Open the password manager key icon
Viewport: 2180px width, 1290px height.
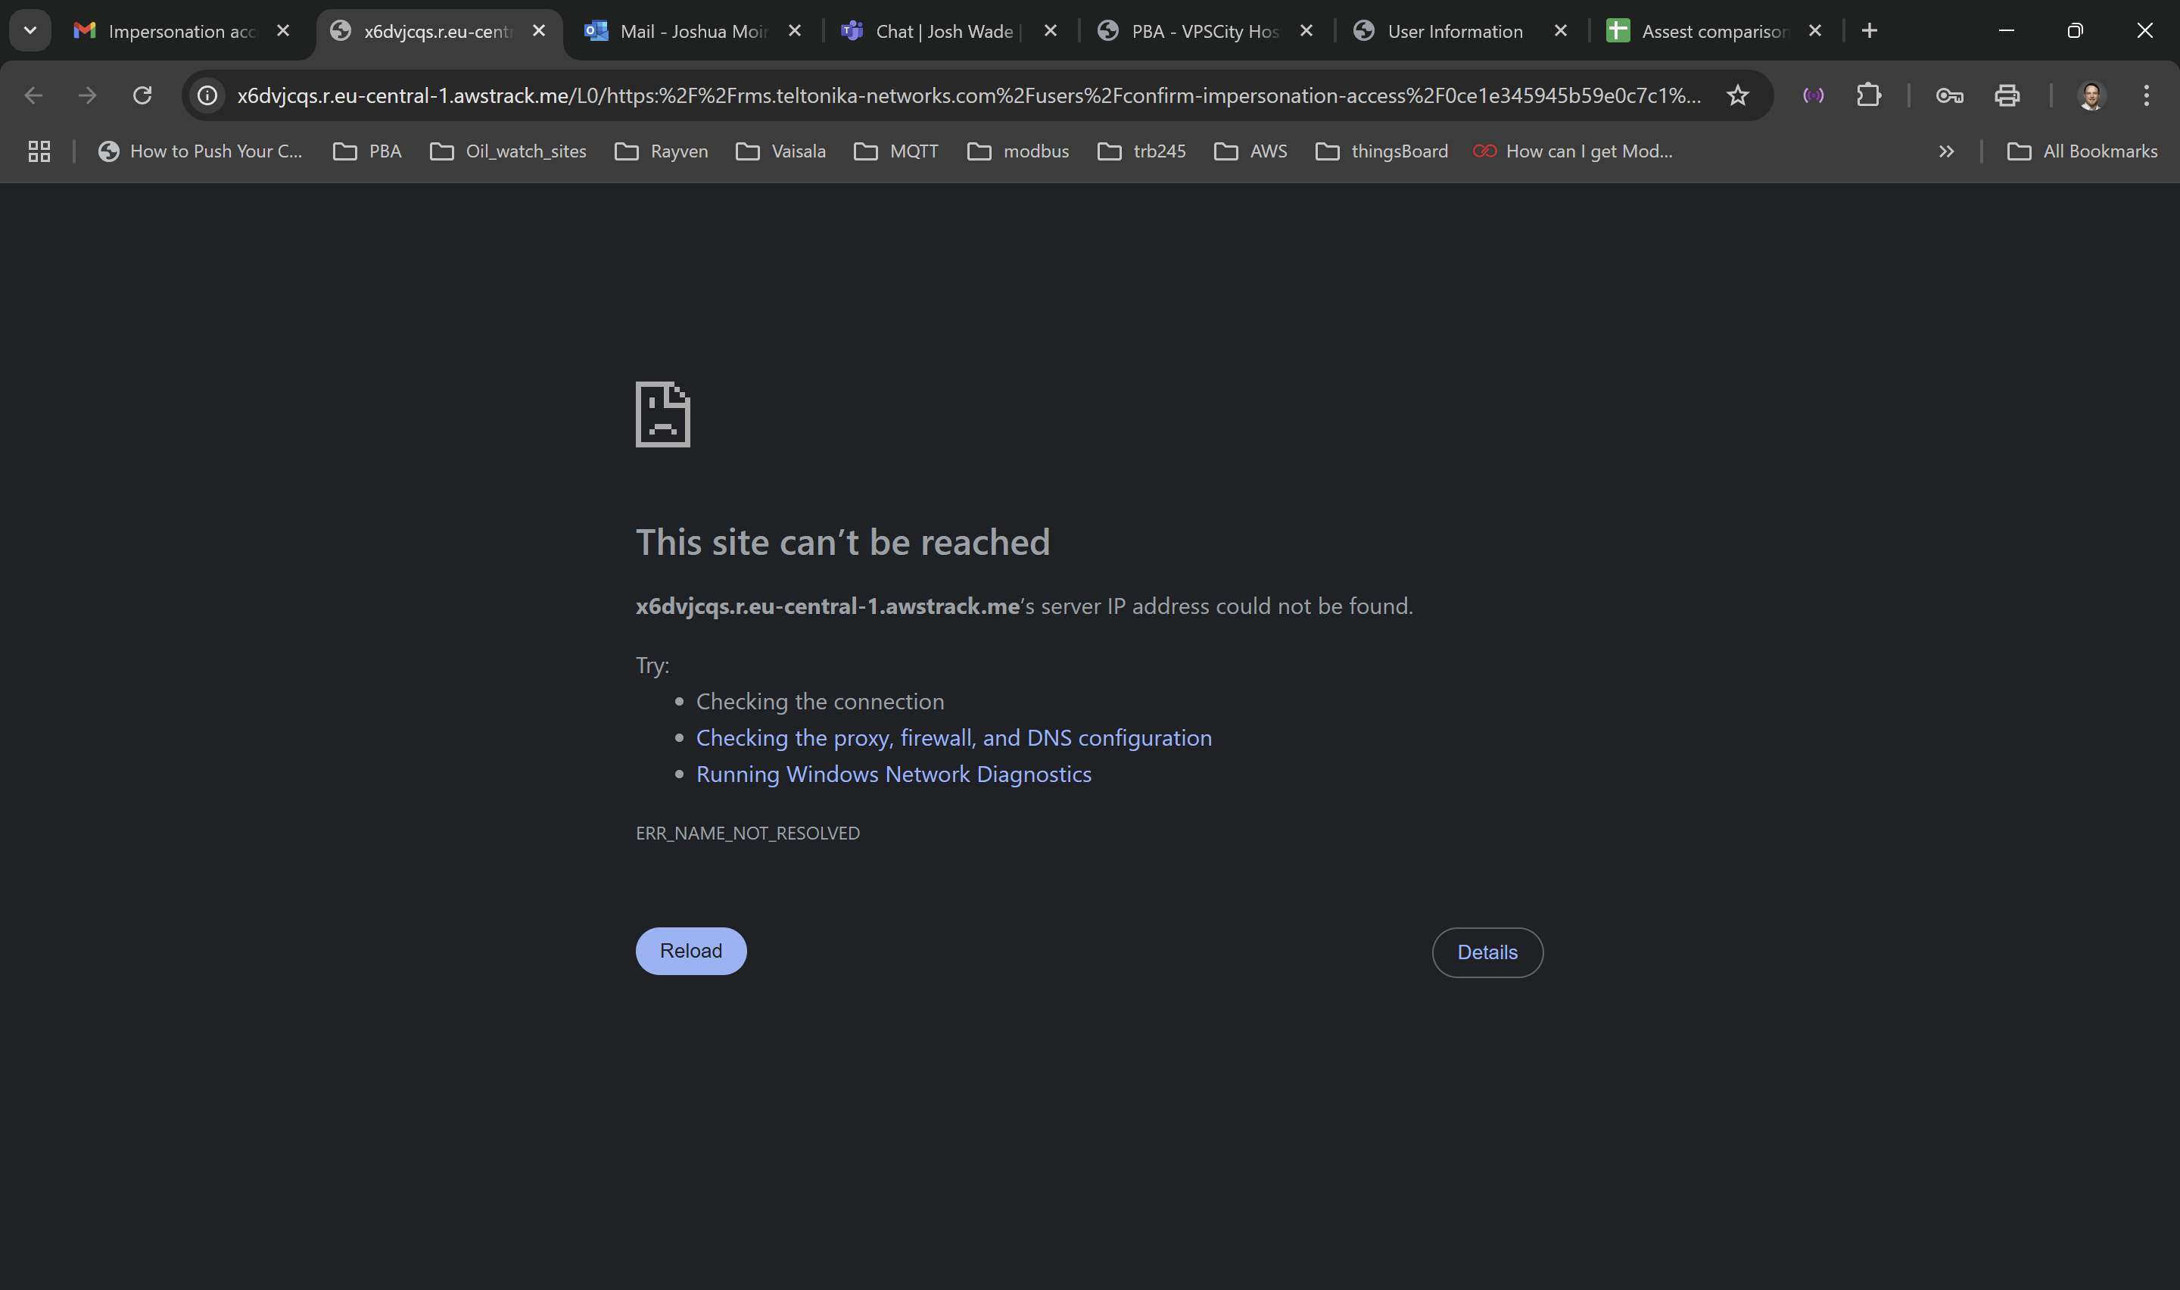1950,95
